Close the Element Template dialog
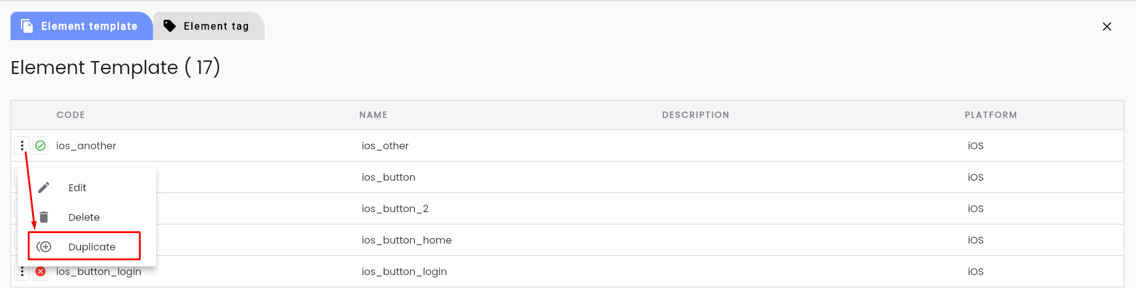The image size is (1136, 288). pyautogui.click(x=1107, y=27)
